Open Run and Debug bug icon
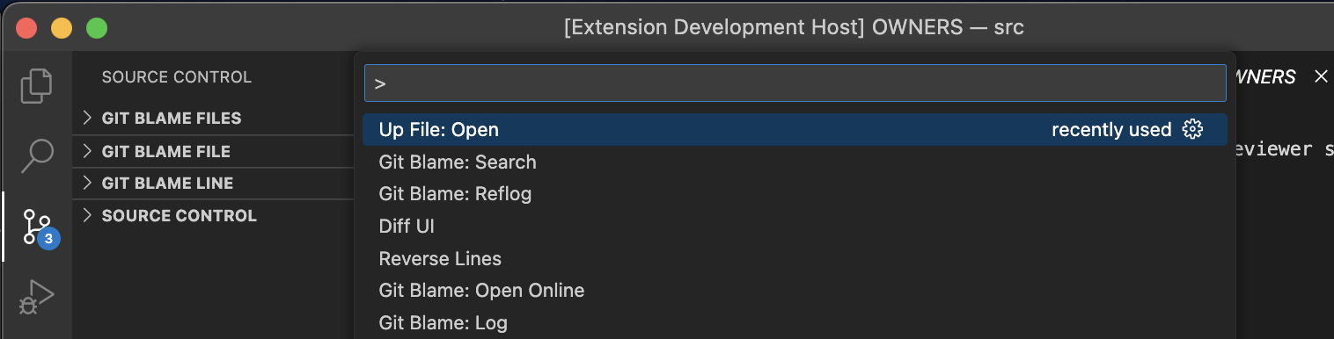1334x339 pixels. tap(36, 298)
